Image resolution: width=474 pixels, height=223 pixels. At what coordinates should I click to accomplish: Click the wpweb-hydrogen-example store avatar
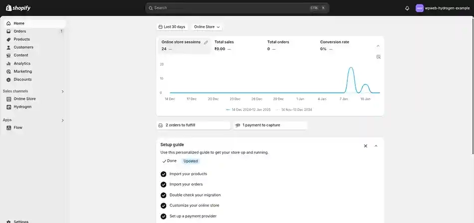point(420,8)
